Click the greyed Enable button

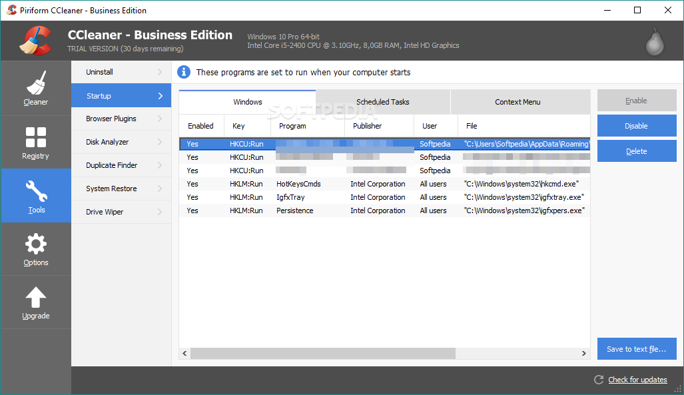pos(637,101)
